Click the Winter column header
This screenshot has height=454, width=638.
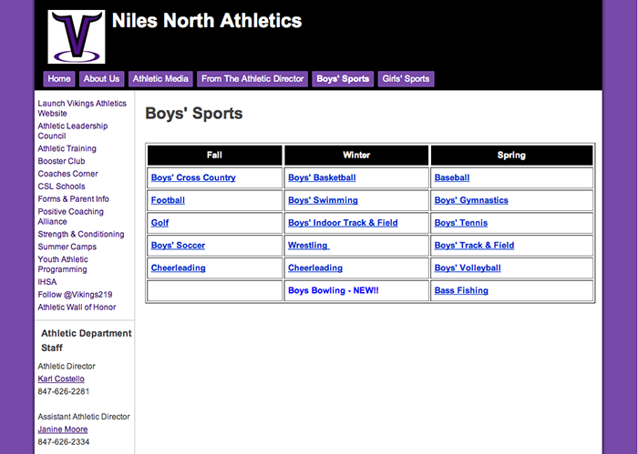click(356, 155)
